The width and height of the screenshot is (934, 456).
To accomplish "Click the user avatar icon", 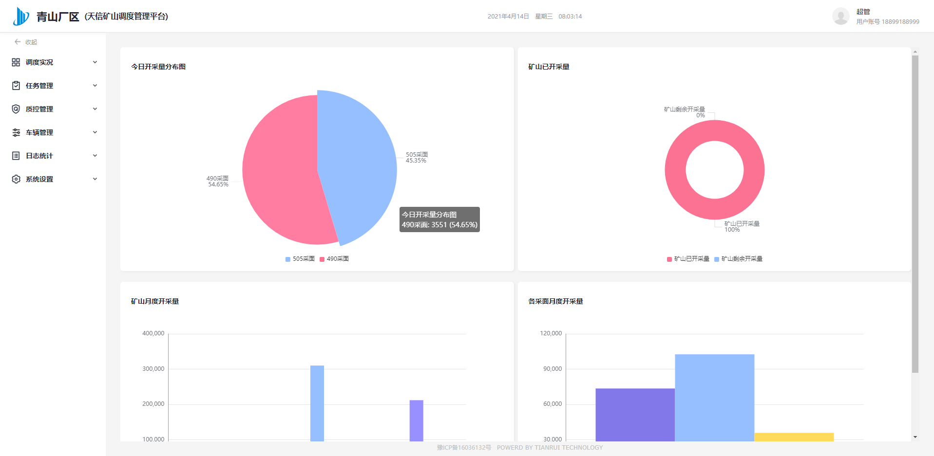I will [840, 16].
